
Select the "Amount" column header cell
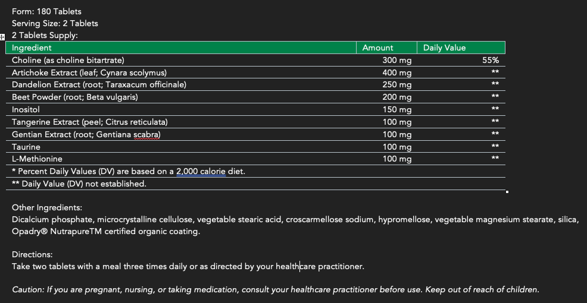click(378, 48)
